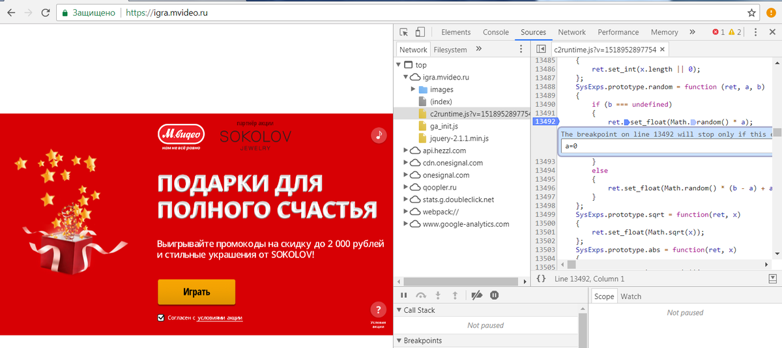Switch to the Console panel
The height and width of the screenshot is (348, 782).
[x=496, y=32]
